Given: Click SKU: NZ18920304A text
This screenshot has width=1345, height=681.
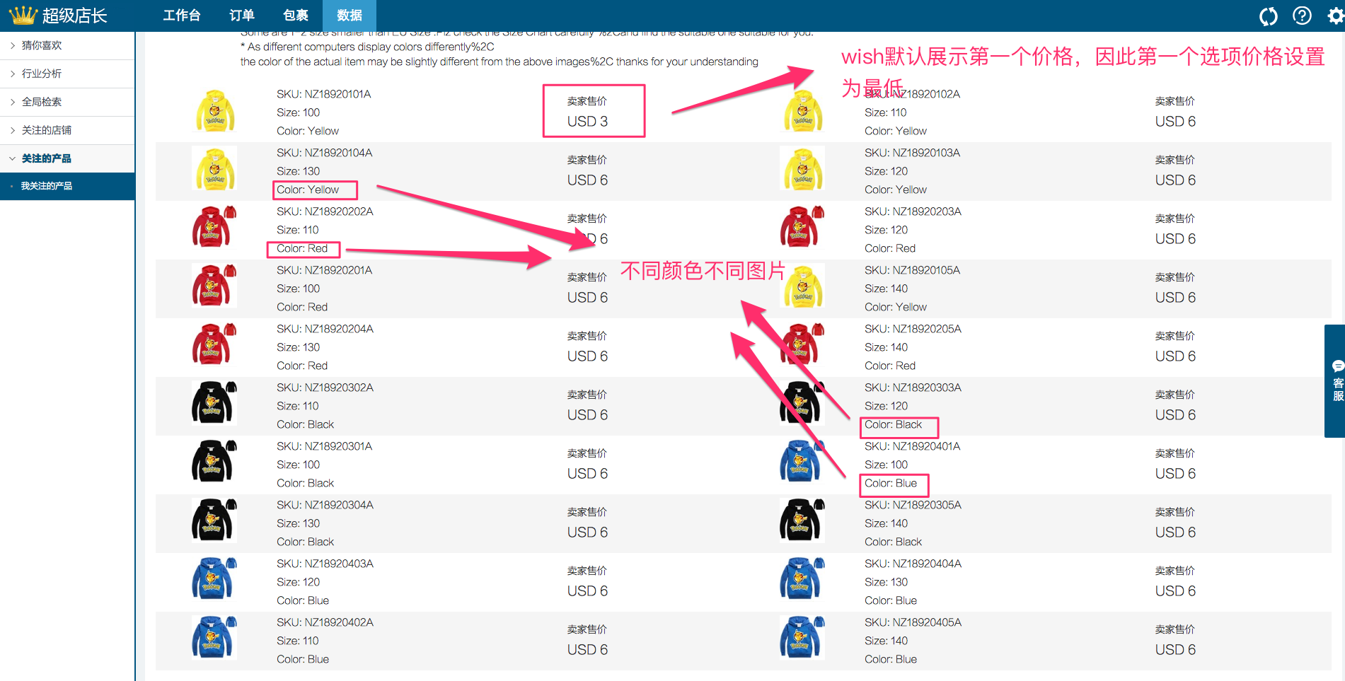Looking at the screenshot, I should pos(325,505).
